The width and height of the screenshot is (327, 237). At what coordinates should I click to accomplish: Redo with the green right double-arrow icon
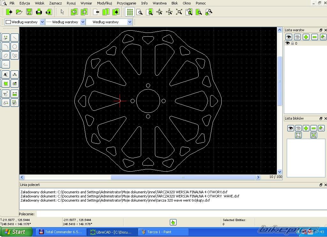pos(84,12)
